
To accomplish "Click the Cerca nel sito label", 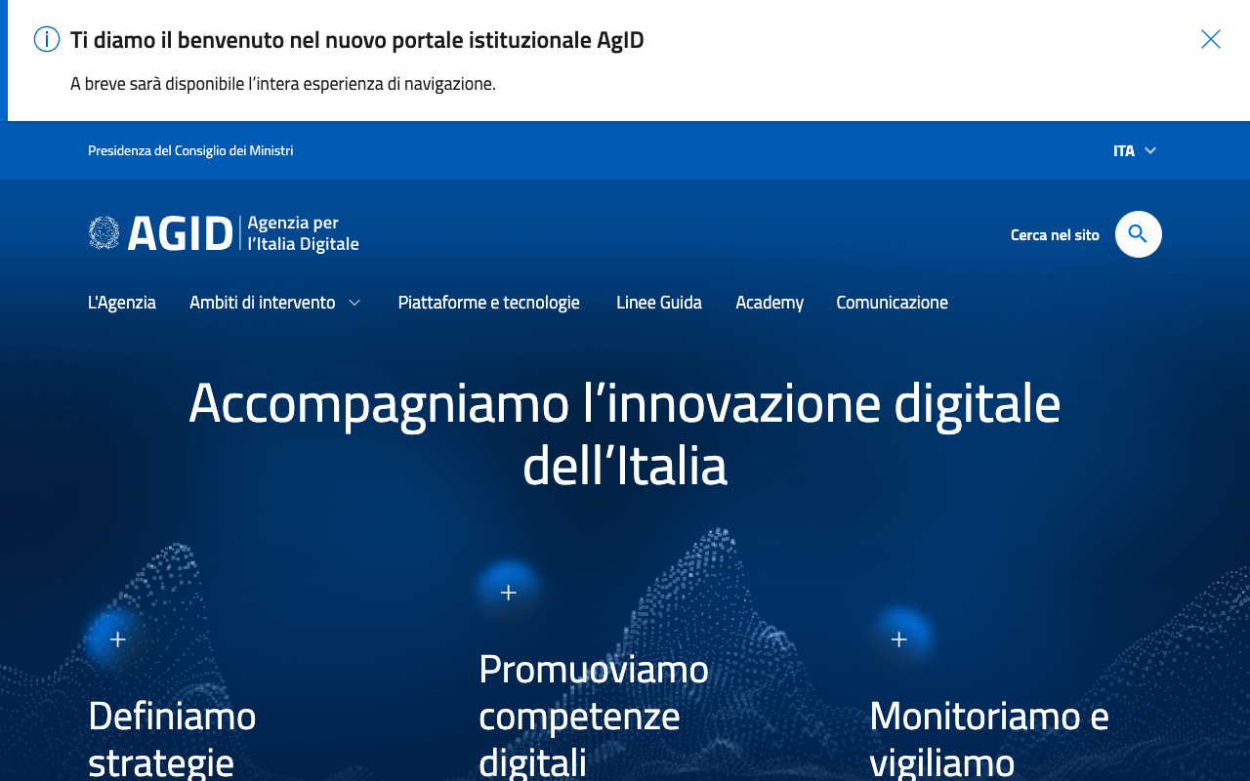I will pos(1055,235).
